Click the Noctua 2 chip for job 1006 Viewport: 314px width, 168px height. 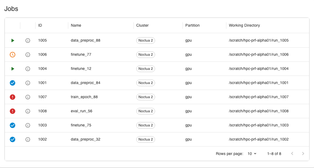click(x=146, y=55)
